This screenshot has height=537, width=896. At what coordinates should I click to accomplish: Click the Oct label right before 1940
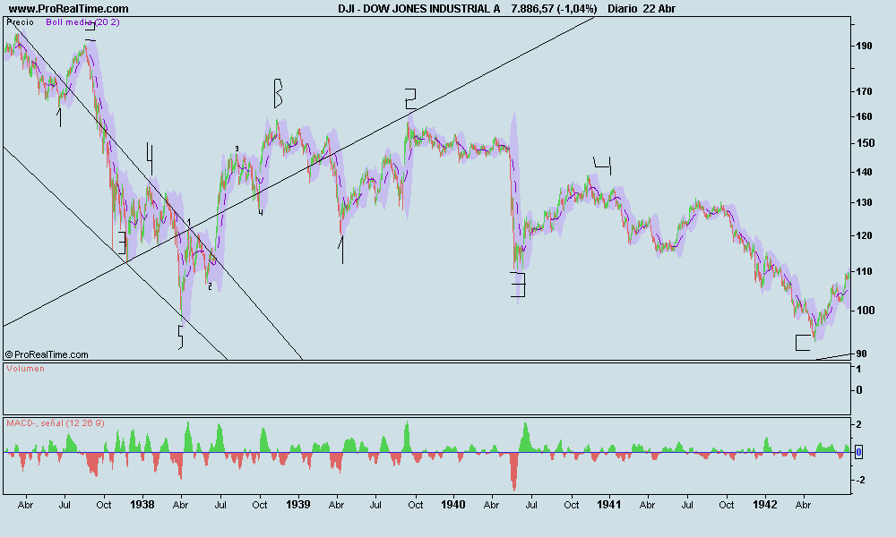point(416,505)
